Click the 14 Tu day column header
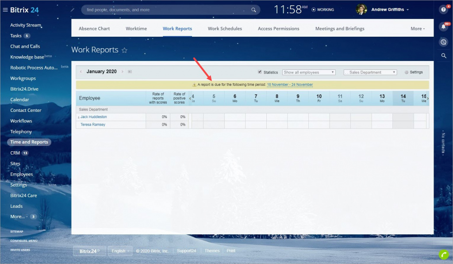 coord(403,98)
